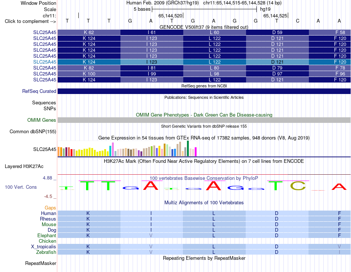Click codon D 59 block
The image size is (351, 272).
(x=277, y=32)
